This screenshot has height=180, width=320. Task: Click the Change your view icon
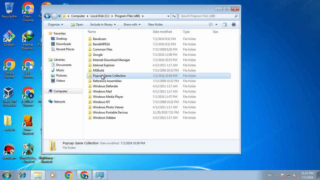(x=211, y=24)
